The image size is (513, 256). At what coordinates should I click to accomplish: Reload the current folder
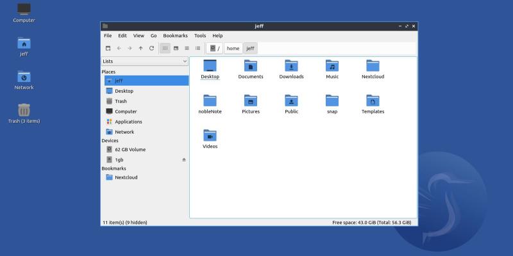(151, 49)
